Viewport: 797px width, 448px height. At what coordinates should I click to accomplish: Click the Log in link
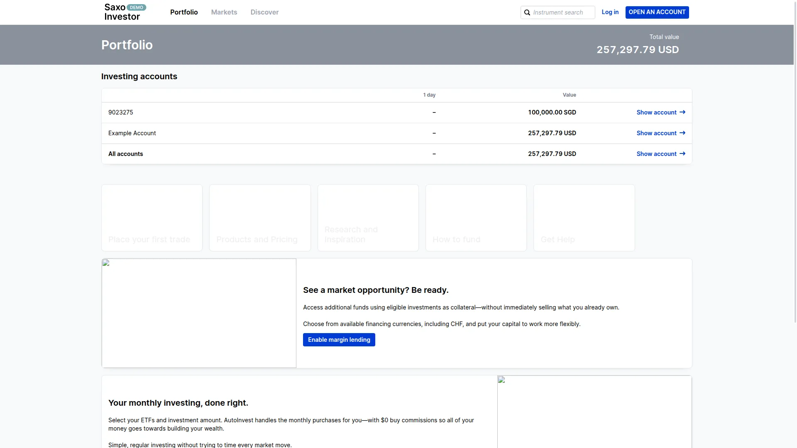(x=610, y=12)
